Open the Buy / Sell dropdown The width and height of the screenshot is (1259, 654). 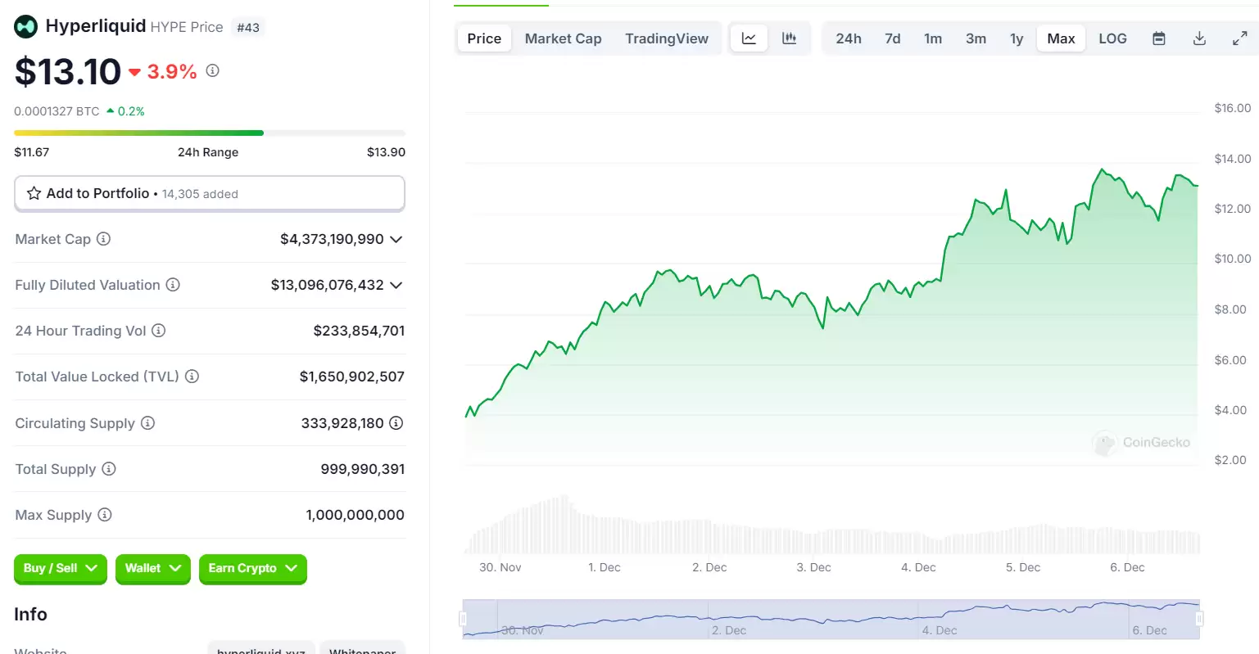[x=60, y=568]
